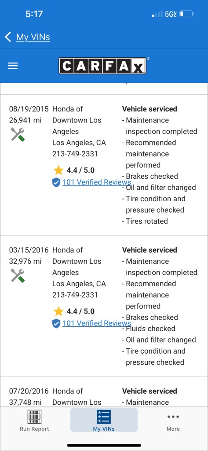
Task: Tap the wrench service icon for 03/15/2016
Action: click(x=18, y=276)
